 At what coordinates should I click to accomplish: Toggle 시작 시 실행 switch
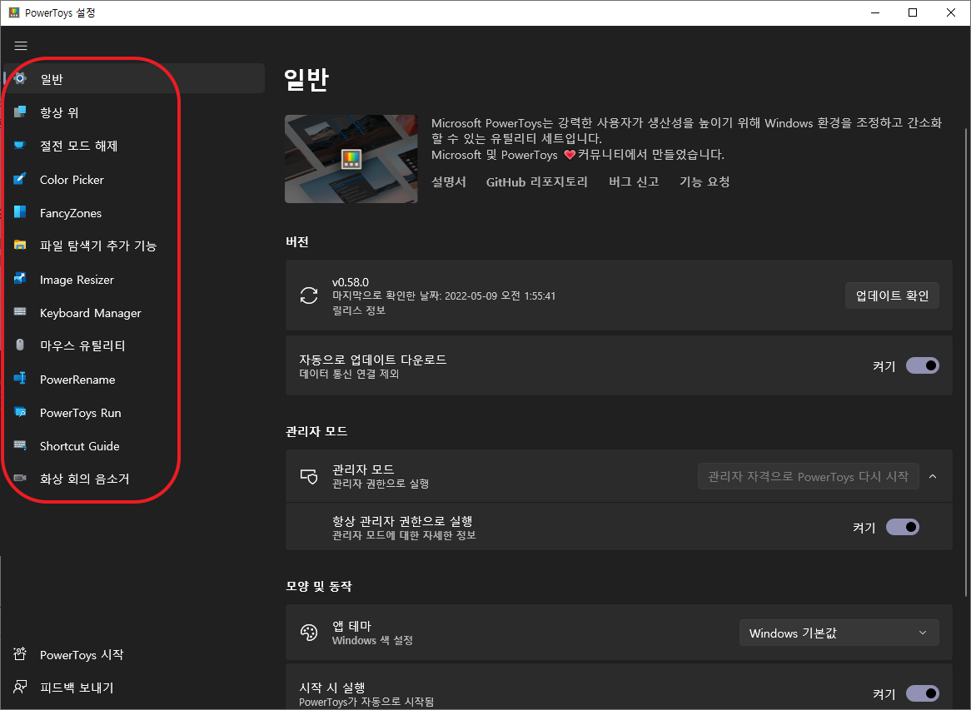pos(922,694)
